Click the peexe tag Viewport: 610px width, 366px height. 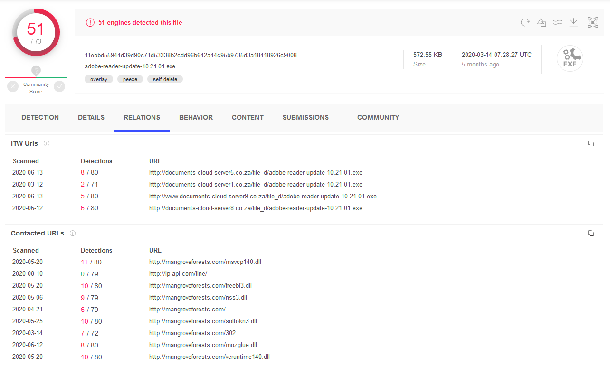[x=130, y=79]
